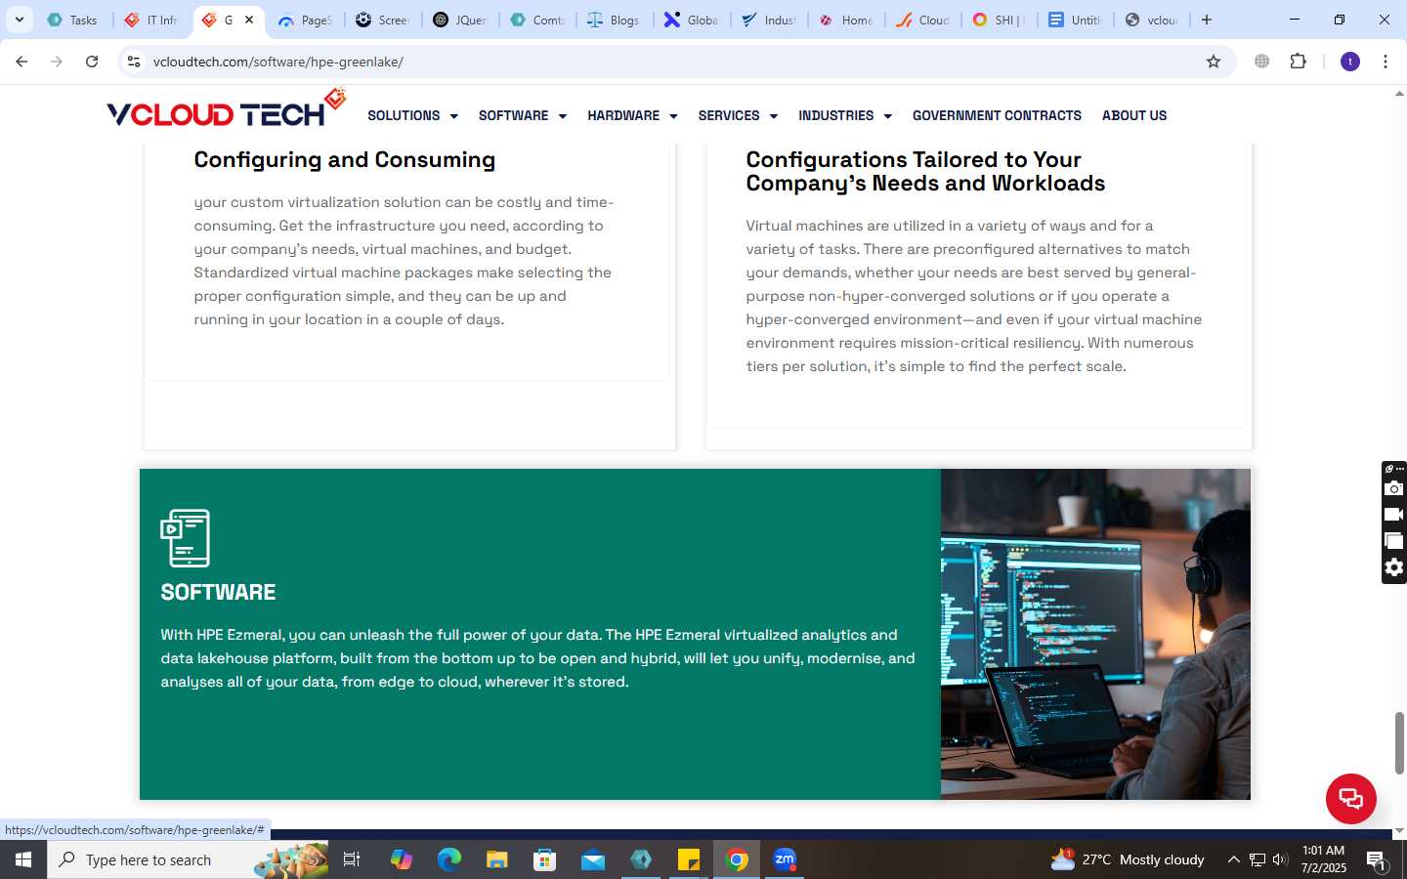
Task: Open Government Contracts page
Action: point(997,115)
